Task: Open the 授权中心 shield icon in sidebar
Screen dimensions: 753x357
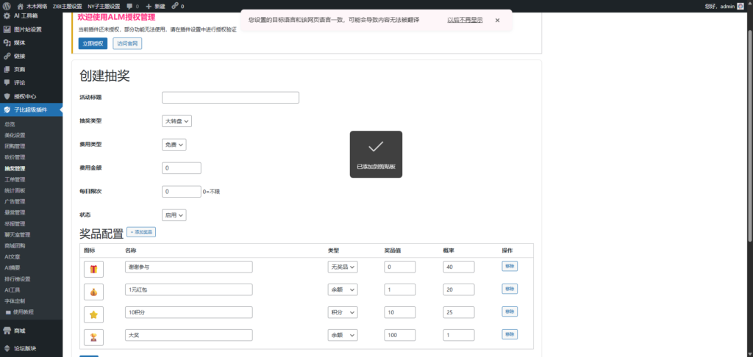Action: 7,96
